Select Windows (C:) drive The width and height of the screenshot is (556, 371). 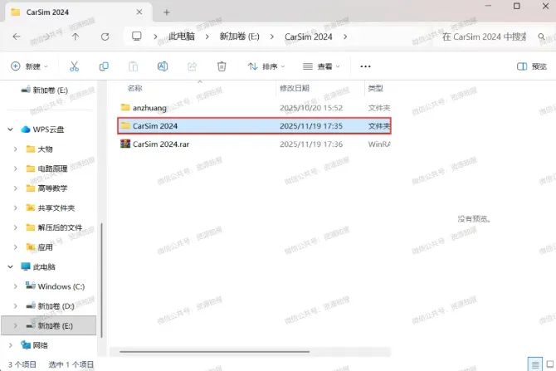click(x=55, y=286)
